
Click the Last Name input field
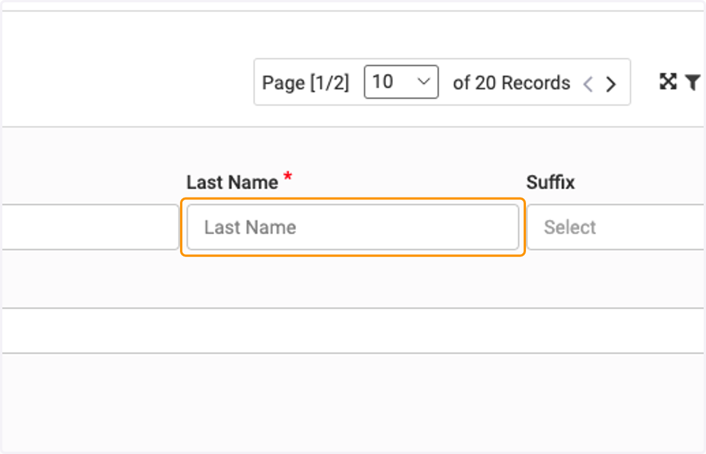(353, 227)
